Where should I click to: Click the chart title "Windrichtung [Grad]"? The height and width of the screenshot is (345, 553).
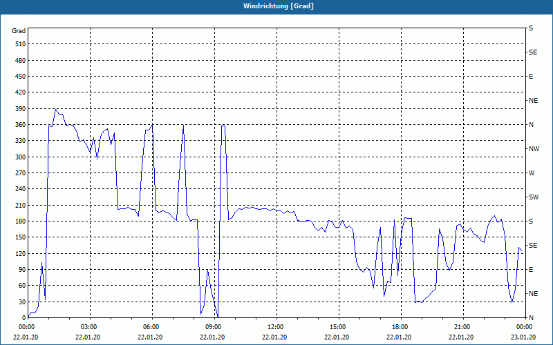[279, 6]
